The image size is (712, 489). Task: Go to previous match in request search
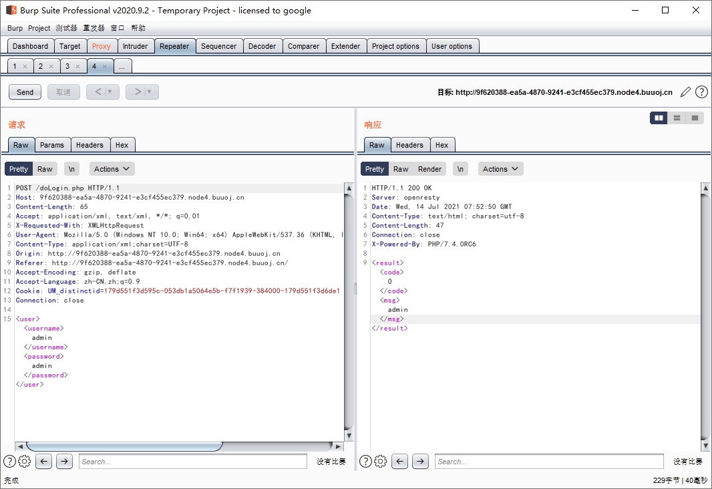43,462
